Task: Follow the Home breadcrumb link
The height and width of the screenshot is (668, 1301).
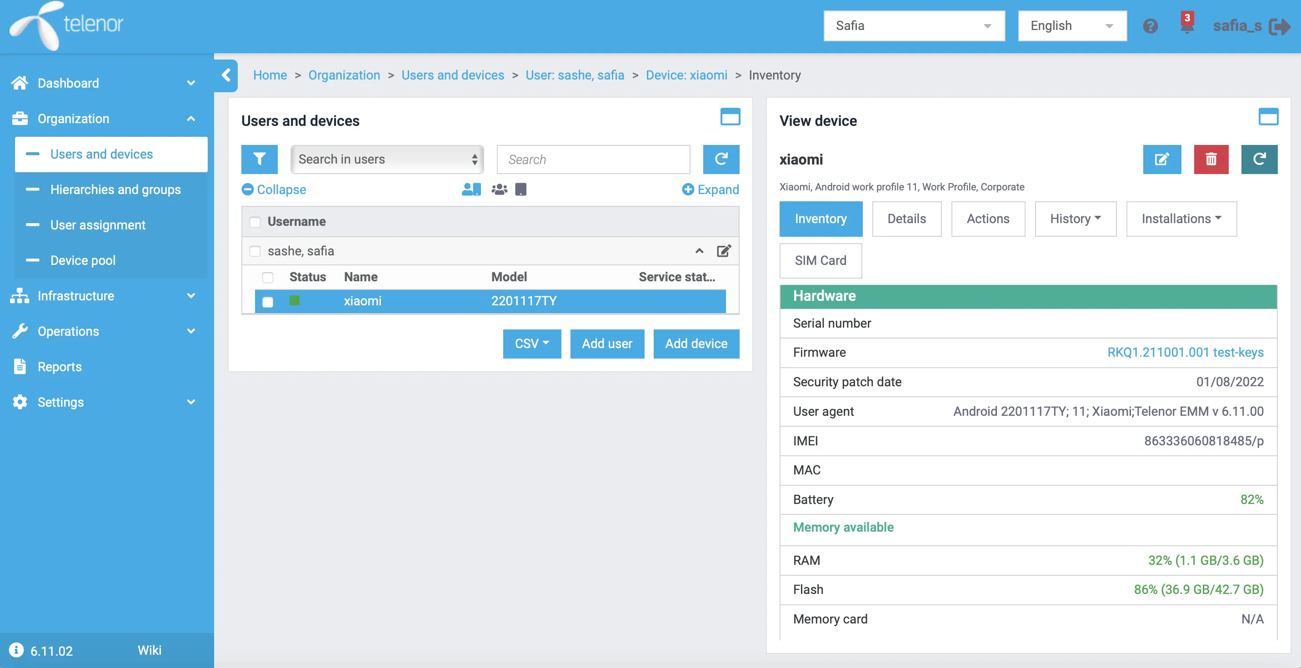Action: click(x=270, y=75)
